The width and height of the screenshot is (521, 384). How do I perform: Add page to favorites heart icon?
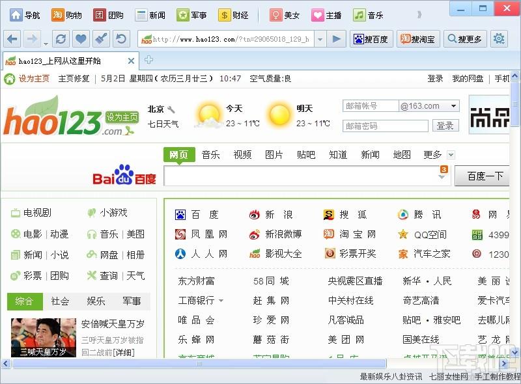(81, 39)
